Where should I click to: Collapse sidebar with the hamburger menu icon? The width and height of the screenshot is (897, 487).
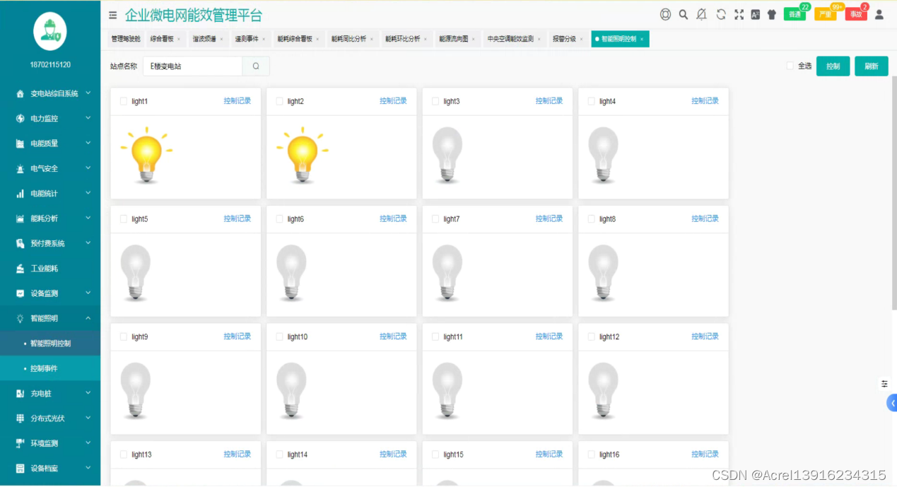pos(113,15)
